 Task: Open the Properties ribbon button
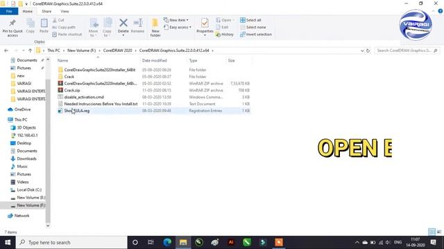[x=205, y=27]
